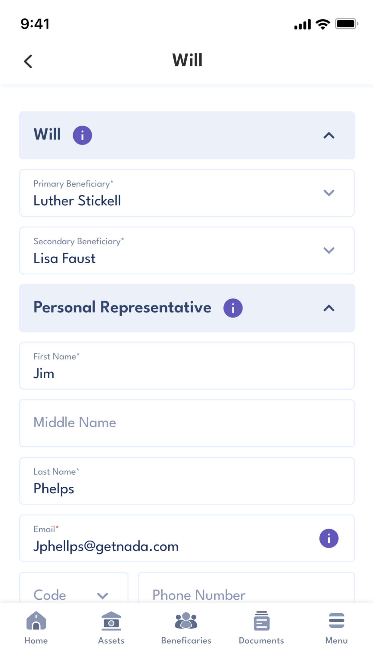The image size is (374, 665).
Task: Show the Email field info icon
Action: (329, 538)
